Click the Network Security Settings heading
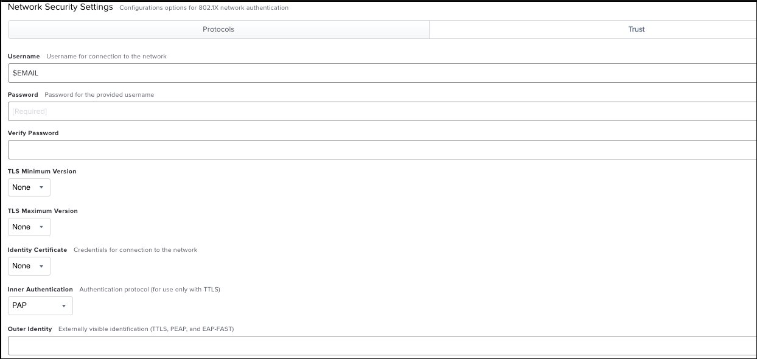This screenshot has height=359, width=757. coord(60,7)
